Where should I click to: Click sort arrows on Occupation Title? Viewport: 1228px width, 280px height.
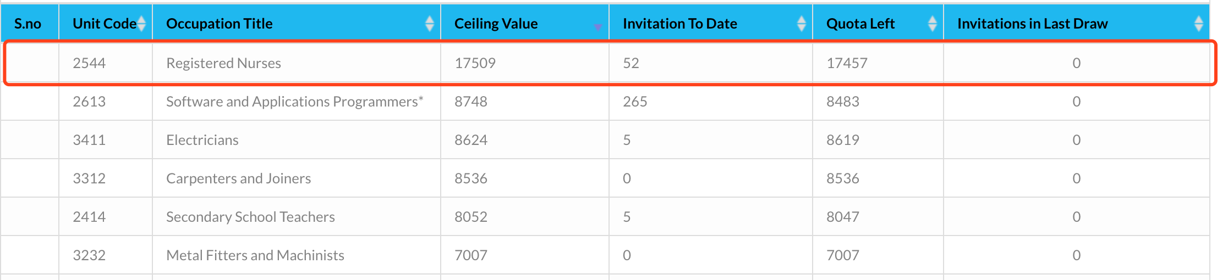[429, 24]
